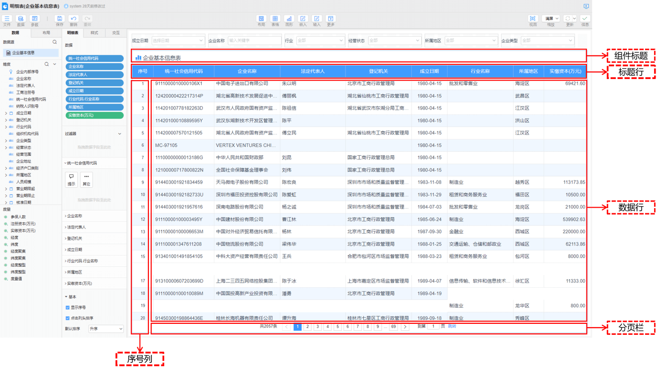Viewport: 668px width, 381px height.
Task: Toggle the 显示序号 checkbox
Action: (67, 308)
